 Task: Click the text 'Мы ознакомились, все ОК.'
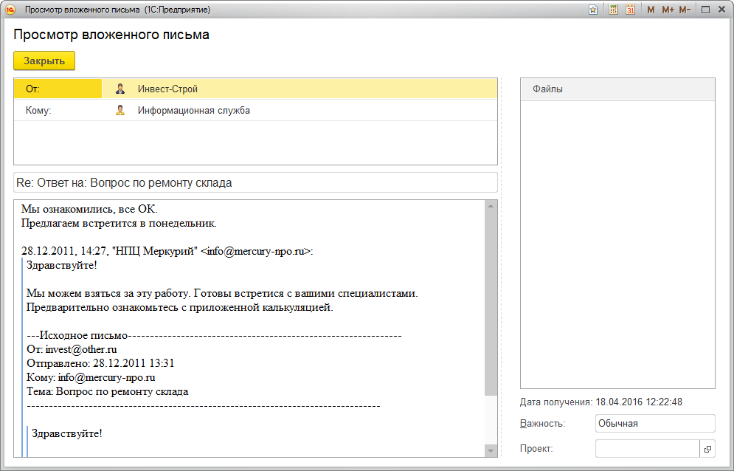tap(89, 209)
